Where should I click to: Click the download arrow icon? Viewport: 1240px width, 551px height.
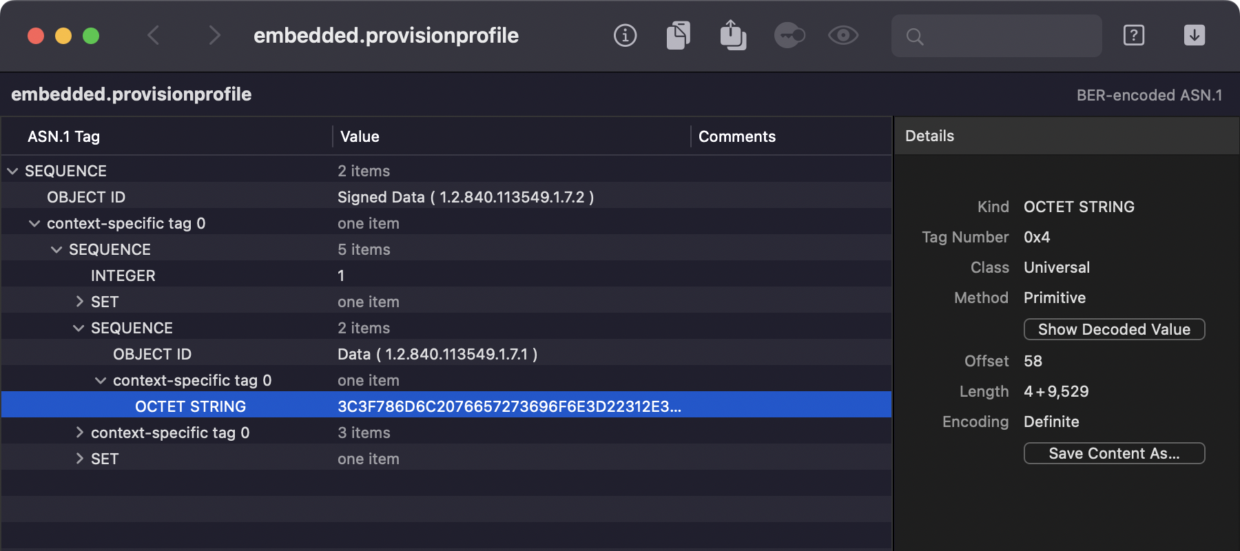[x=1195, y=35]
